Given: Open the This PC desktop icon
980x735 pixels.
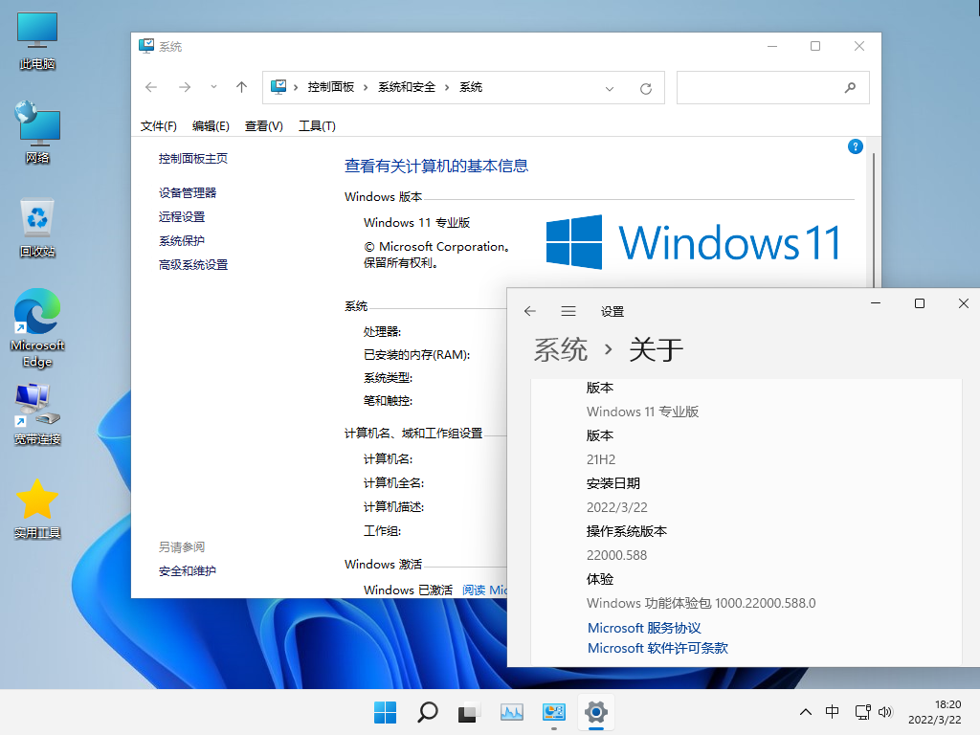Looking at the screenshot, I should [37, 40].
